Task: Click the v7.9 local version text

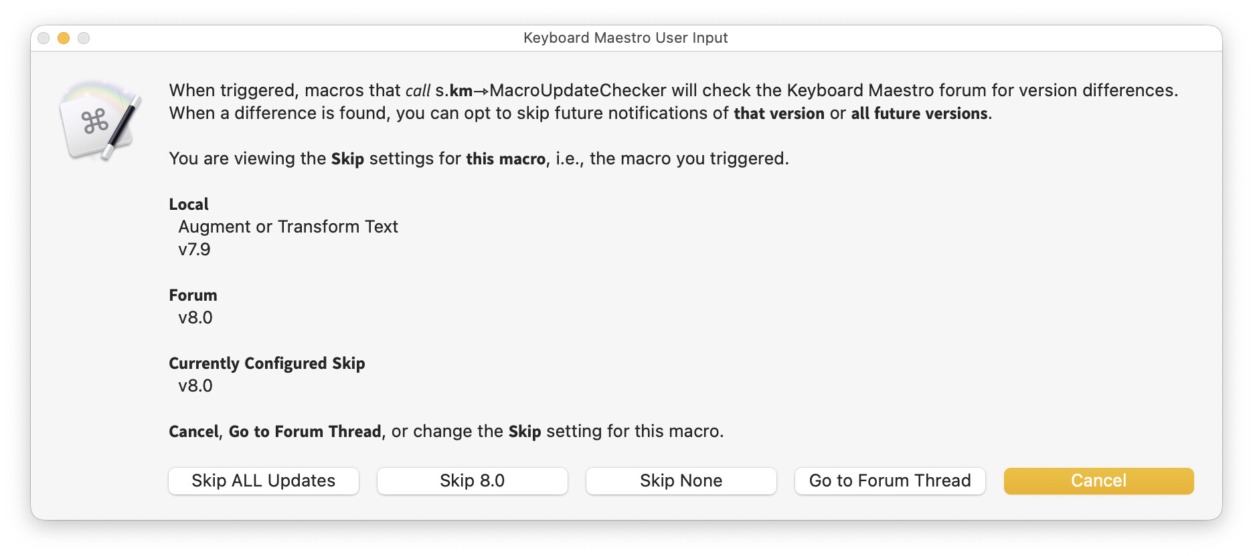Action: point(194,250)
